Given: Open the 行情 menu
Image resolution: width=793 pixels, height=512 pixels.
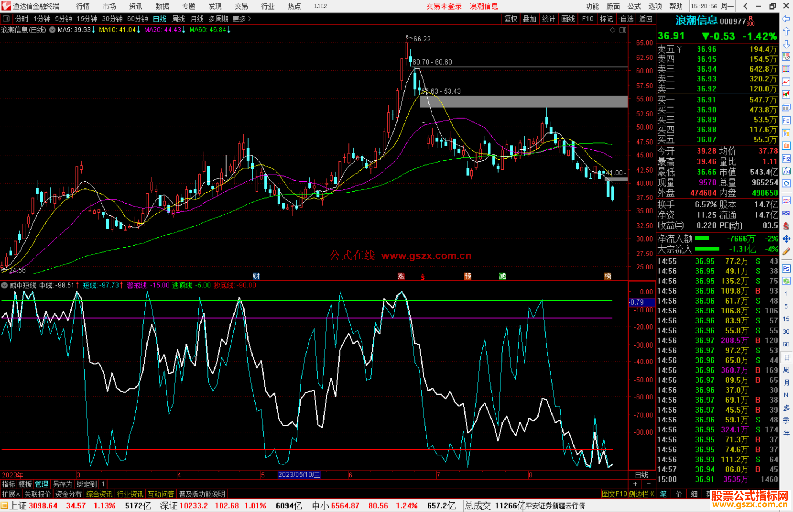Looking at the screenshot, I should coord(83,6).
